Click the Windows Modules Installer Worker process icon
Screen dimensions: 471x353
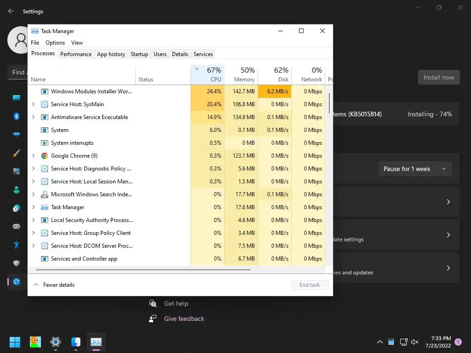(x=45, y=91)
